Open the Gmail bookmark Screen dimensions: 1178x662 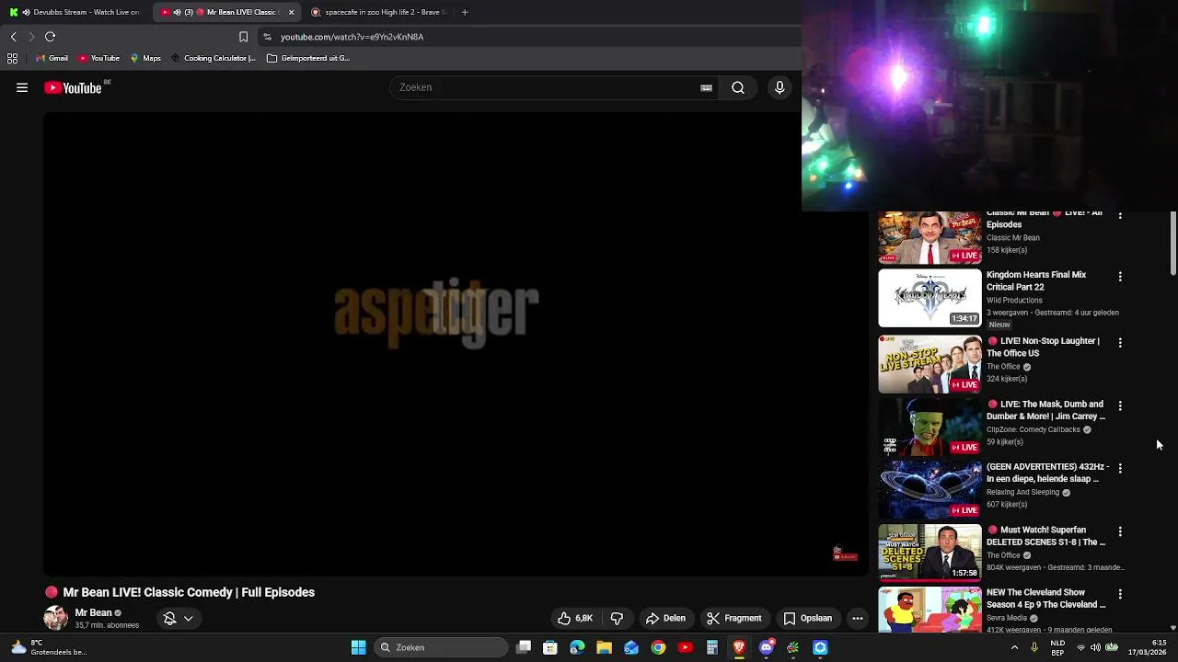(52, 58)
